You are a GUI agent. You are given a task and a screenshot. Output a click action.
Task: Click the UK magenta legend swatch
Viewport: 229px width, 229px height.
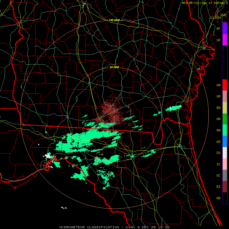click(225, 40)
